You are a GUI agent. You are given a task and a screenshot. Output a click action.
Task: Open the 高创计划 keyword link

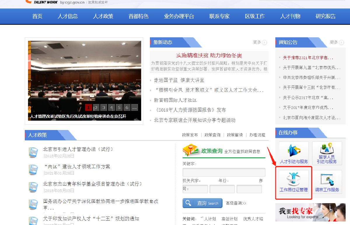click(x=229, y=219)
